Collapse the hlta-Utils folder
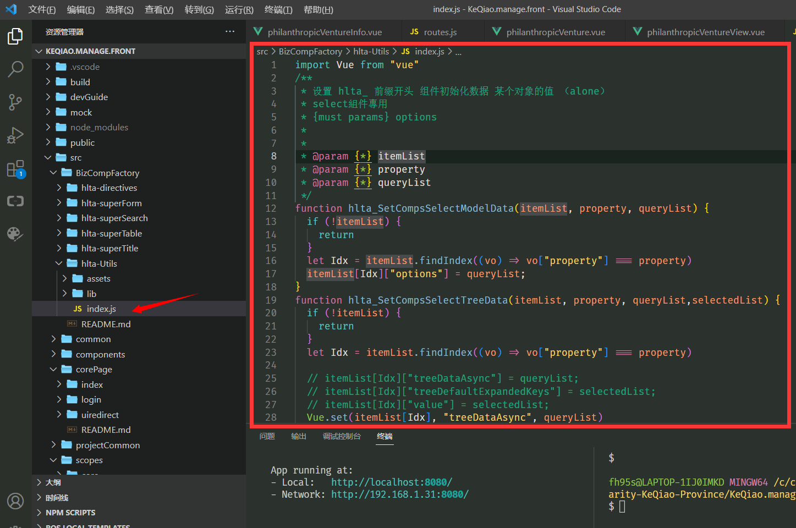Viewport: 796px width, 528px height. click(x=99, y=263)
